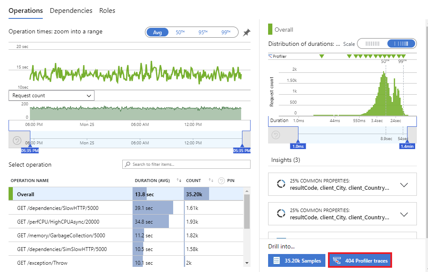Click the 1.4min duration range handle
The height and width of the screenshot is (272, 428).
(x=407, y=146)
